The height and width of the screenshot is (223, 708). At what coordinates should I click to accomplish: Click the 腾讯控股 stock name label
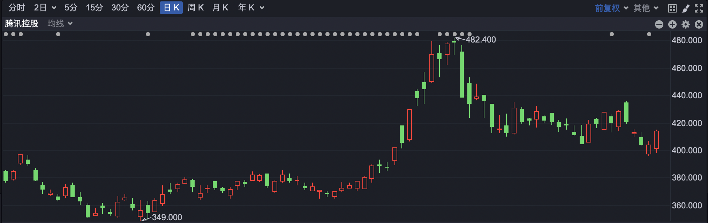pyautogui.click(x=22, y=23)
